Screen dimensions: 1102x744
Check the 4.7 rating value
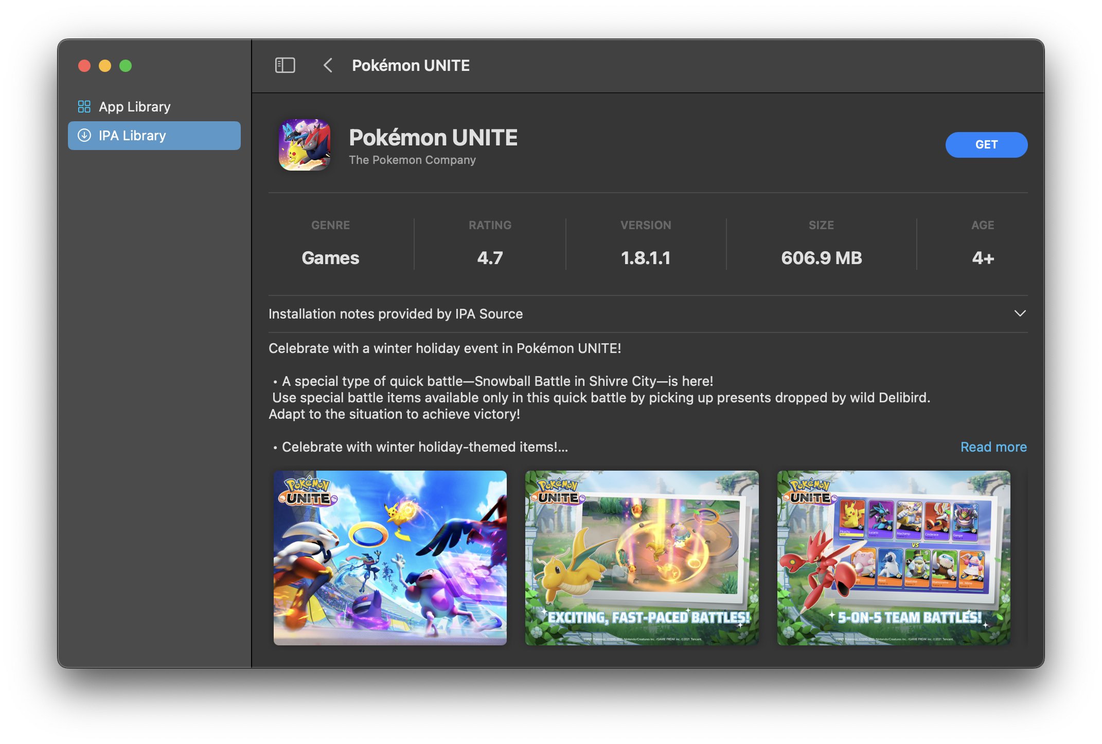click(490, 257)
